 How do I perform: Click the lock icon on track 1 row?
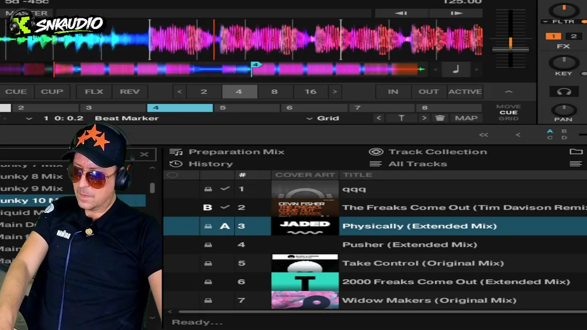[x=208, y=189]
